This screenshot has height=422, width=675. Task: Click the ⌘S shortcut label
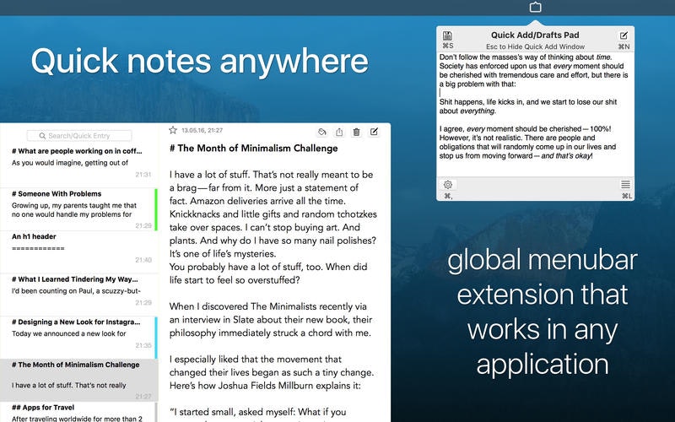[x=448, y=46]
